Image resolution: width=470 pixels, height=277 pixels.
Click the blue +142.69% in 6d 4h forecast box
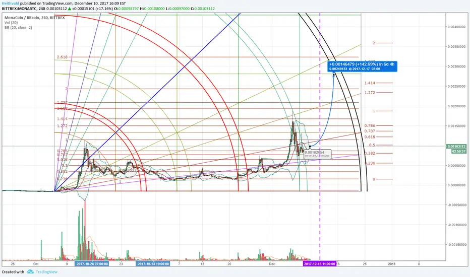tap(363, 66)
